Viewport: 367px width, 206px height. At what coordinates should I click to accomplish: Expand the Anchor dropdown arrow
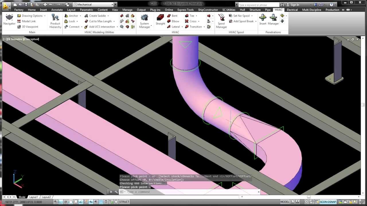(80, 16)
